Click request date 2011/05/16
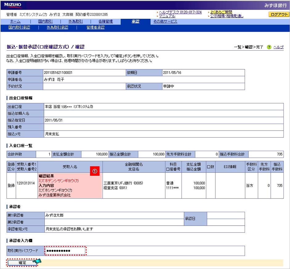Screen dimensions: 290x269 172,73
